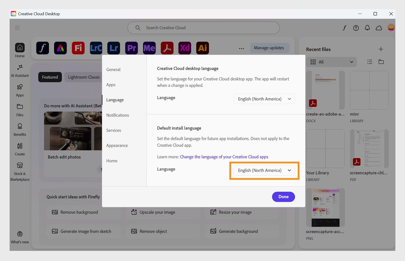Select General preferences tab
Image resolution: width=405 pixels, height=261 pixels.
113,69
